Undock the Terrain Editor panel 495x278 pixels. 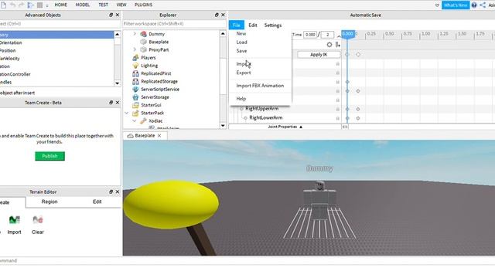111,192
